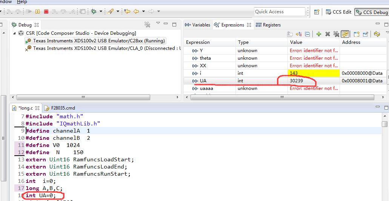
Task: Terminate the debug session with red stop icon
Action: coord(46,11)
